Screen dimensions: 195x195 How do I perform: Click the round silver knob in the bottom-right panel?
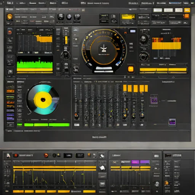157,184
